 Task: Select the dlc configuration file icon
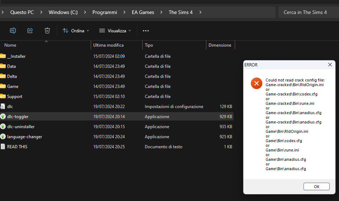(x=3, y=106)
